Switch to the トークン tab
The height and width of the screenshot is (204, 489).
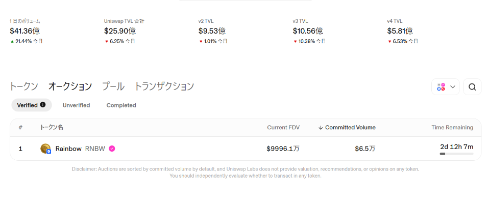click(23, 86)
